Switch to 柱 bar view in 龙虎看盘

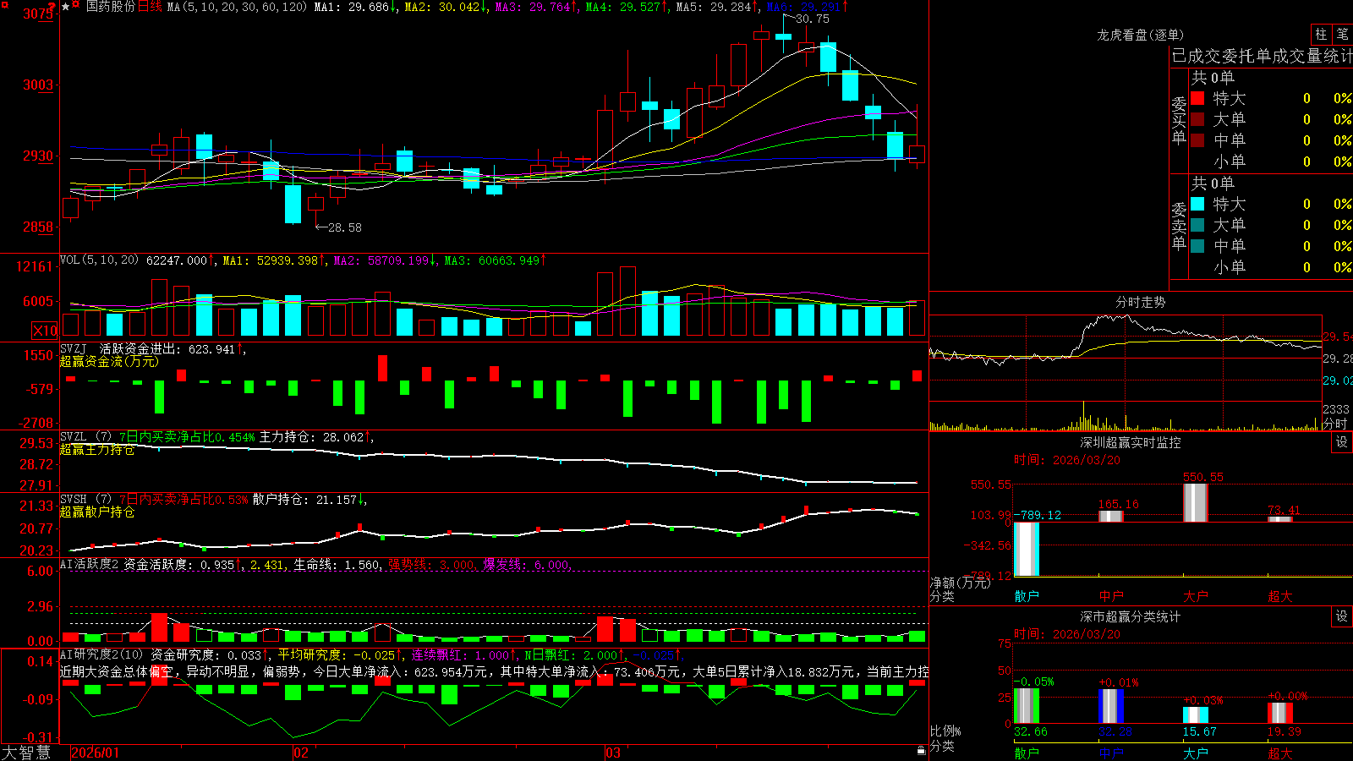(1321, 34)
